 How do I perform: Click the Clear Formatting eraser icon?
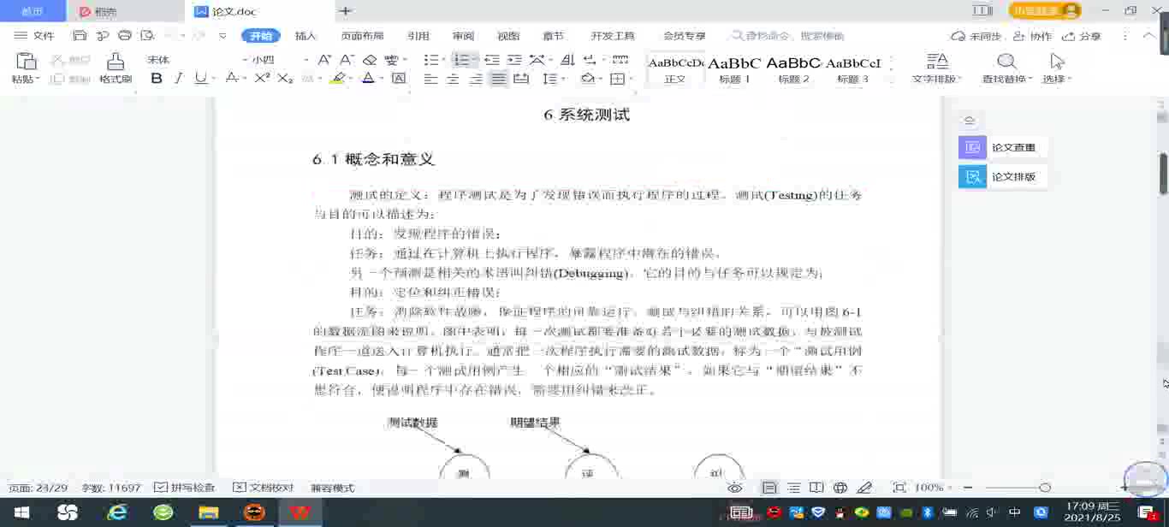[370, 60]
